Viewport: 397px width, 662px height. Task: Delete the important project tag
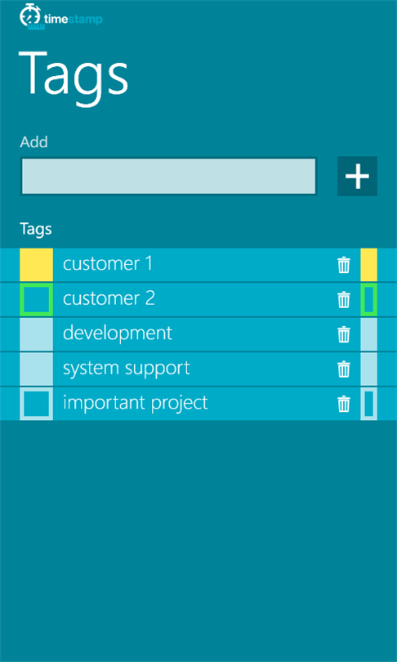[344, 404]
